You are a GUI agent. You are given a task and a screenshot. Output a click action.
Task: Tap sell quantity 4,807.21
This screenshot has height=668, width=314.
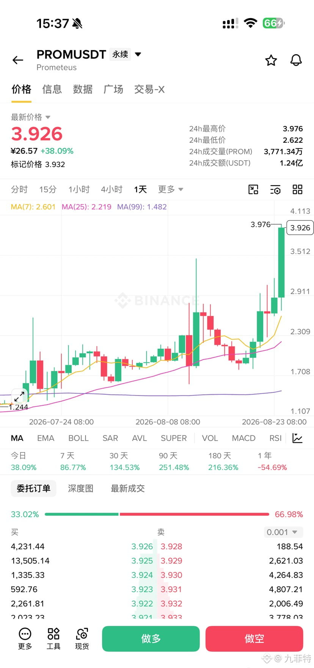tap(286, 589)
